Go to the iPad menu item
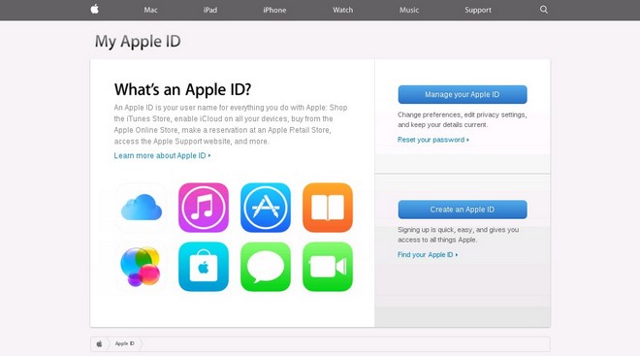This screenshot has width=640, height=356. point(210,10)
